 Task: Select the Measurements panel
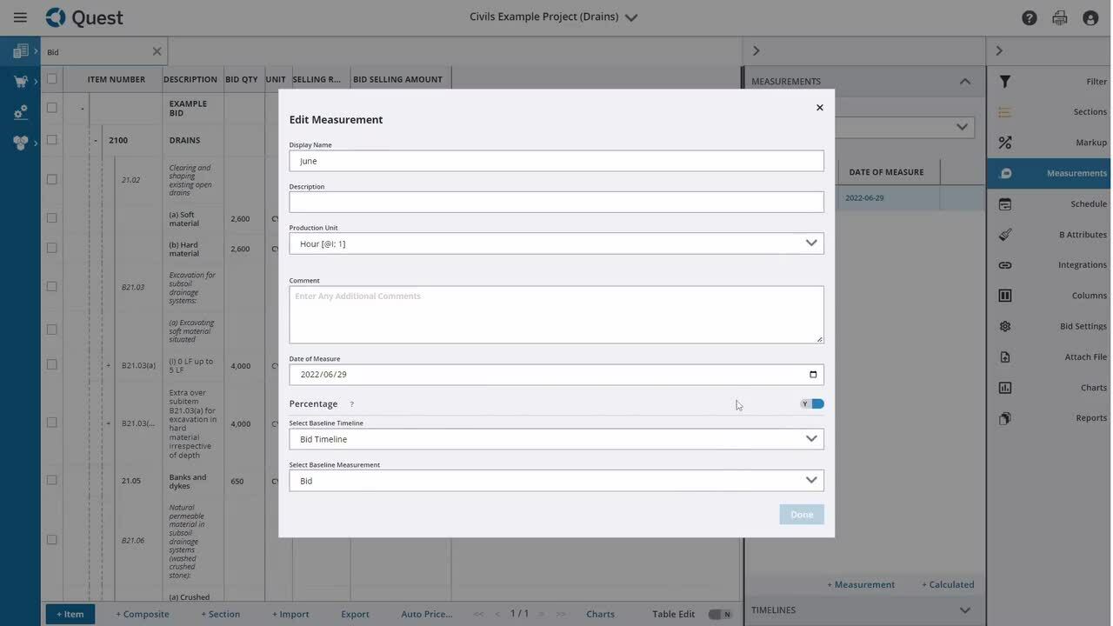pyautogui.click(x=1050, y=173)
